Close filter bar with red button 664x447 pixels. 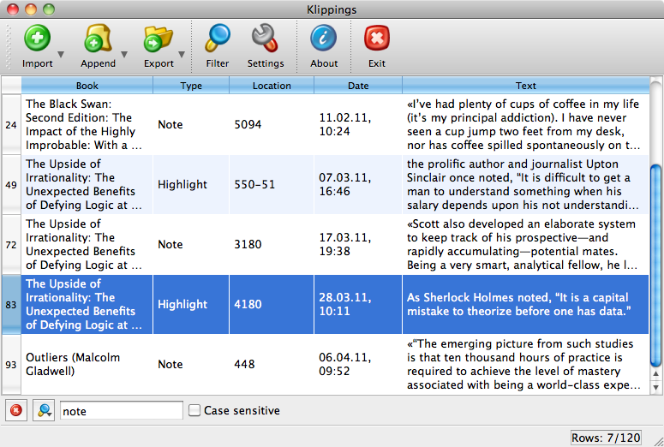[16, 410]
